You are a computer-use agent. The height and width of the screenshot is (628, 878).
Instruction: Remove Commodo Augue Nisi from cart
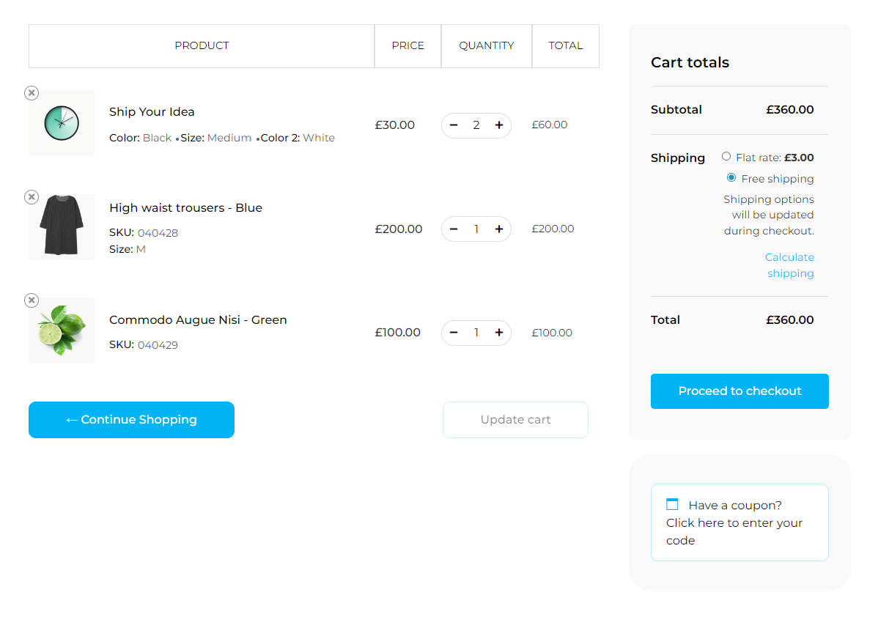(31, 300)
